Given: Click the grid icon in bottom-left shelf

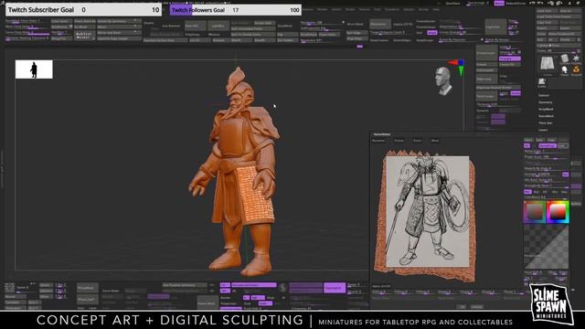Looking at the screenshot, I should (10, 288).
